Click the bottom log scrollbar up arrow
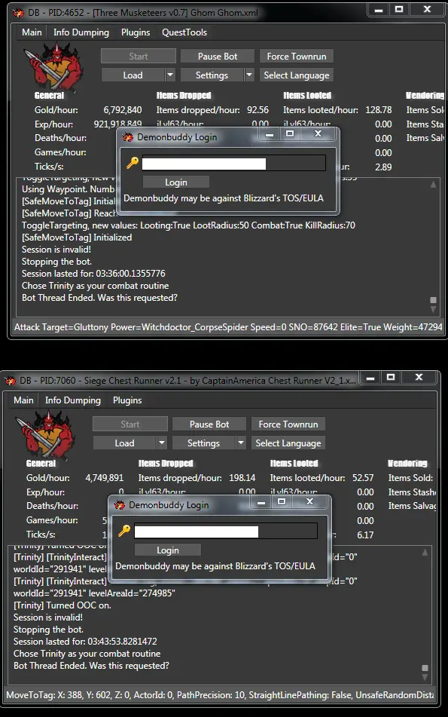This screenshot has width=448, height=717. 425,553
